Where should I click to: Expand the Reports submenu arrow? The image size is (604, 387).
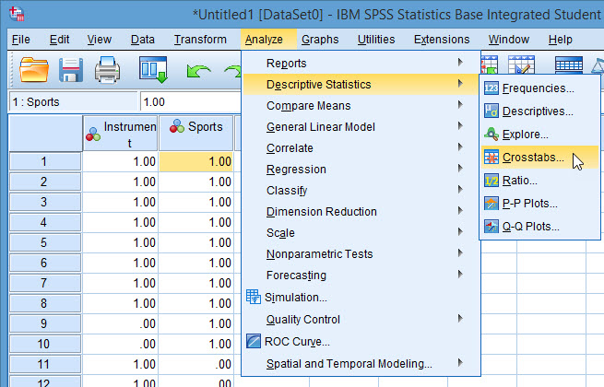pyautogui.click(x=460, y=63)
